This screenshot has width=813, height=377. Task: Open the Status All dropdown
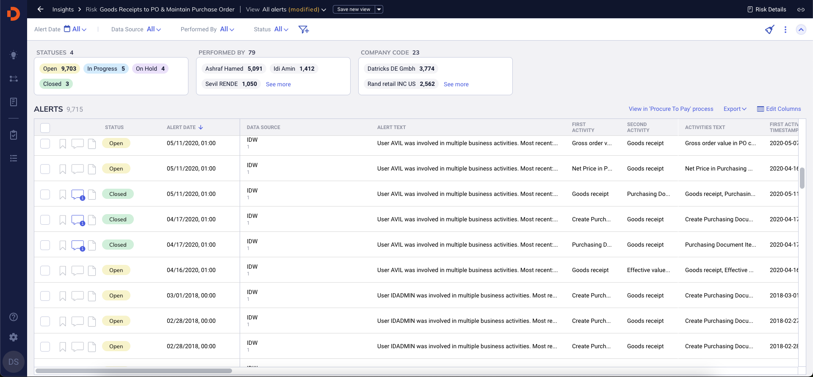pos(281,29)
